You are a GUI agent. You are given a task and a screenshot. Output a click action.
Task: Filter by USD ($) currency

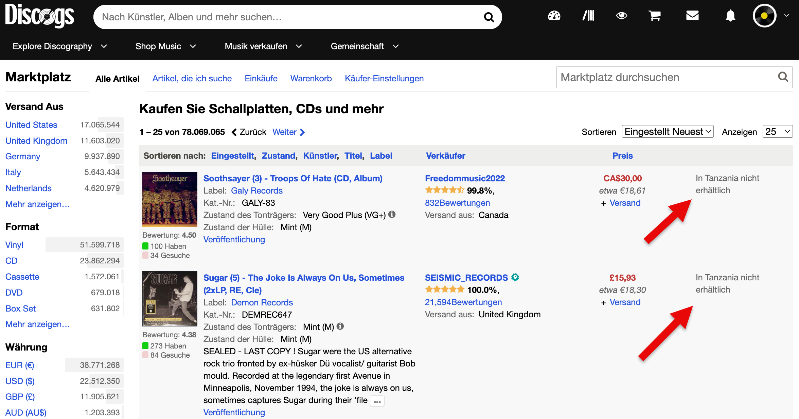(20, 381)
